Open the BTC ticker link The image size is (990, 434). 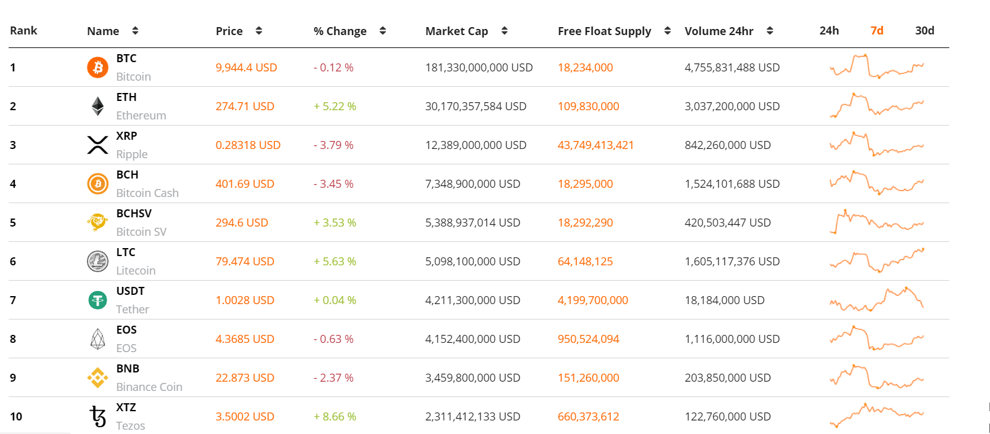[x=126, y=58]
